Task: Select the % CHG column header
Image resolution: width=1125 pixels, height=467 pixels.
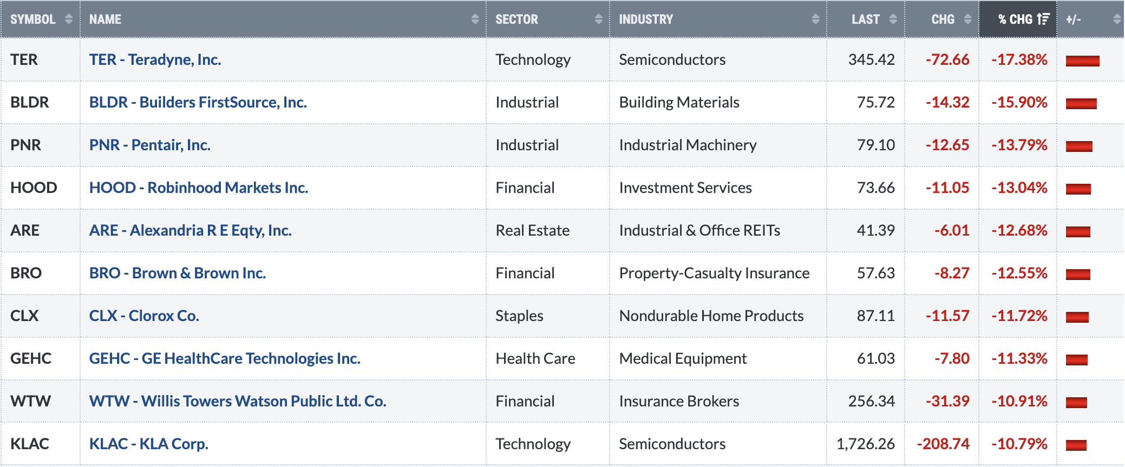Action: tap(1018, 19)
